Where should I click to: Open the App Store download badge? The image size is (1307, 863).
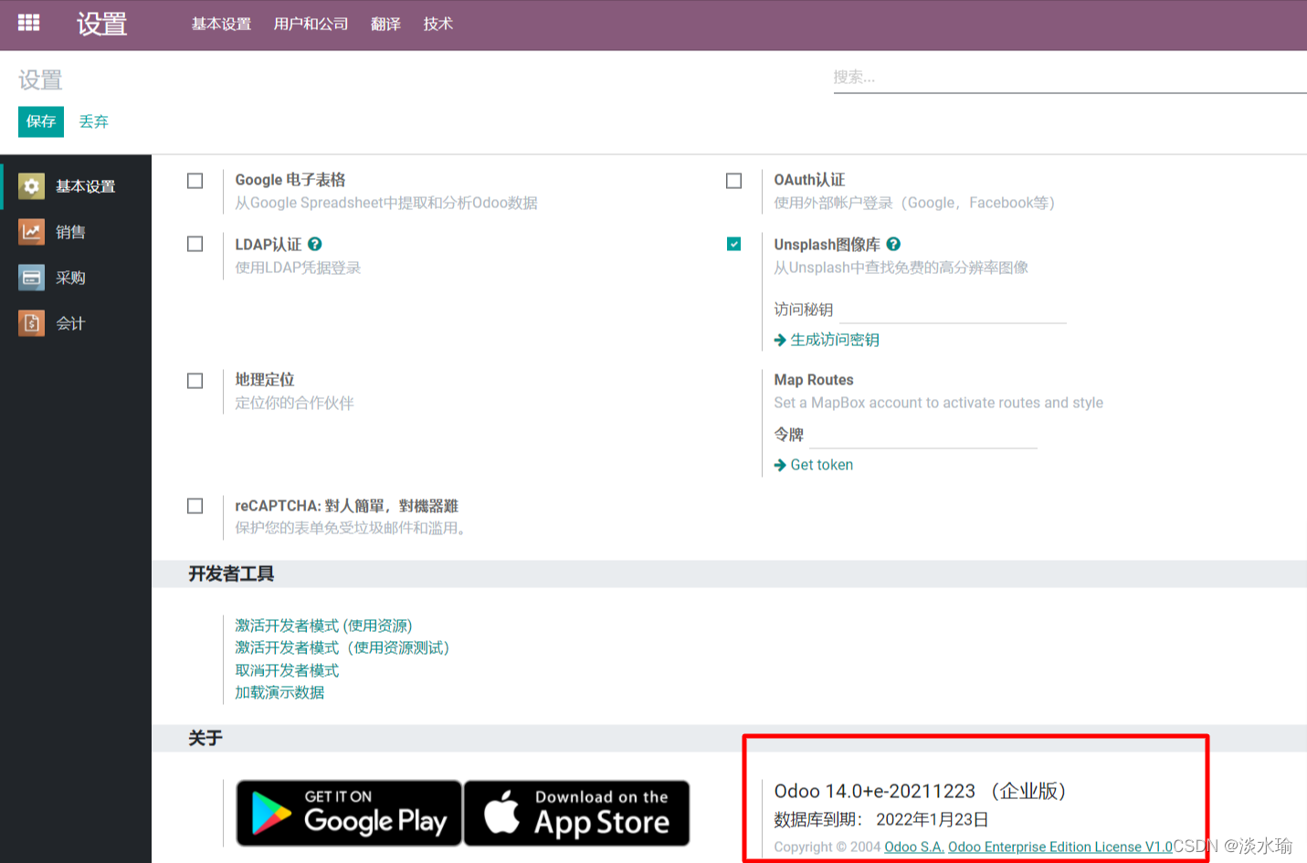576,813
